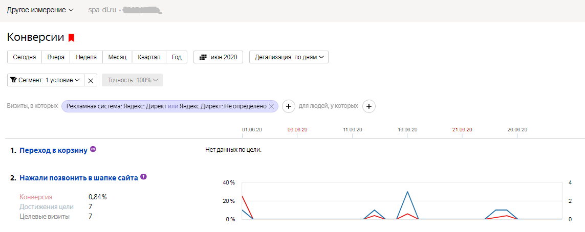
Task: Click the Целевые визиты metric label
Action: [44, 216]
